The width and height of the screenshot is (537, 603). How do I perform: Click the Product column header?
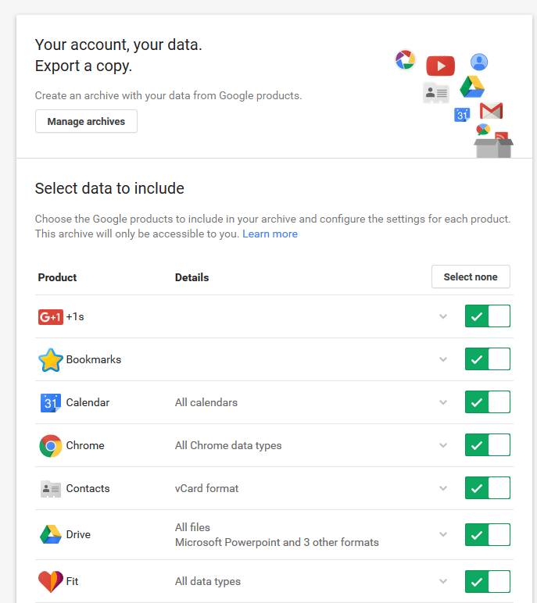coord(57,277)
